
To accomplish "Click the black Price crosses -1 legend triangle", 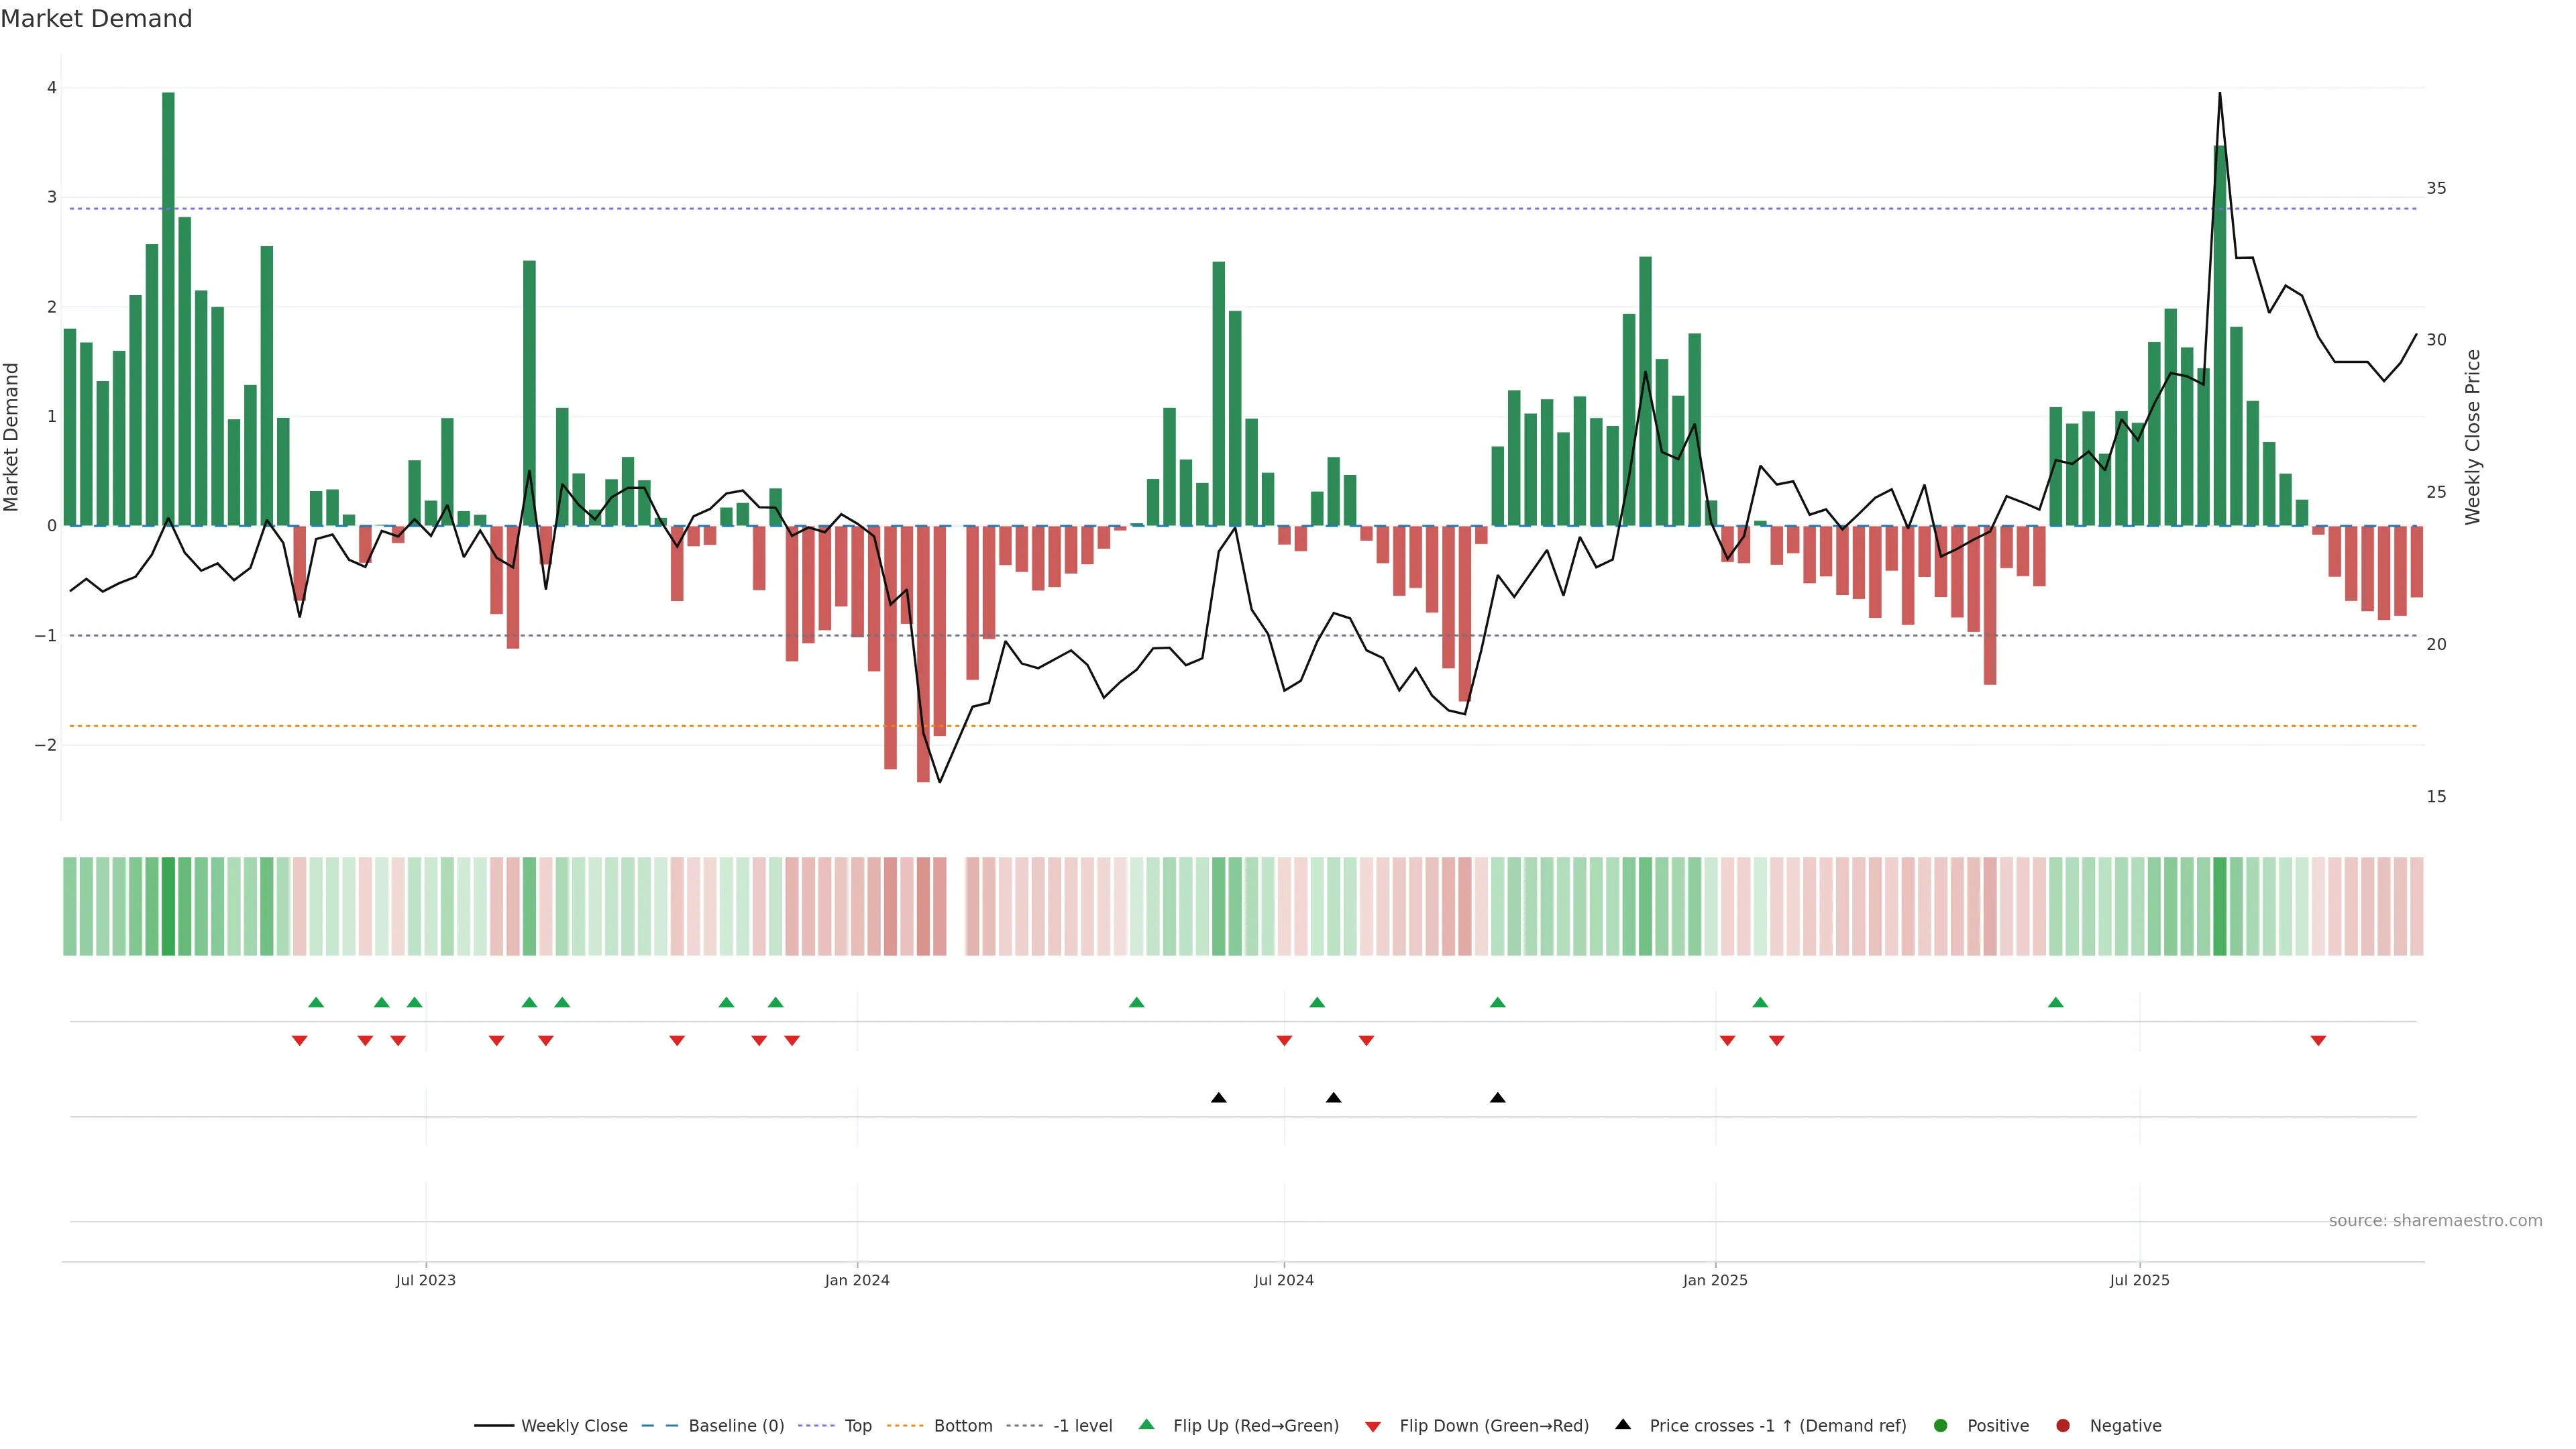I will point(1623,1424).
